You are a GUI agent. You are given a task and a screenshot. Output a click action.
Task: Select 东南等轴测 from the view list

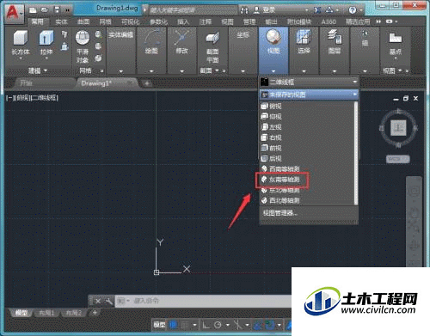point(282,180)
